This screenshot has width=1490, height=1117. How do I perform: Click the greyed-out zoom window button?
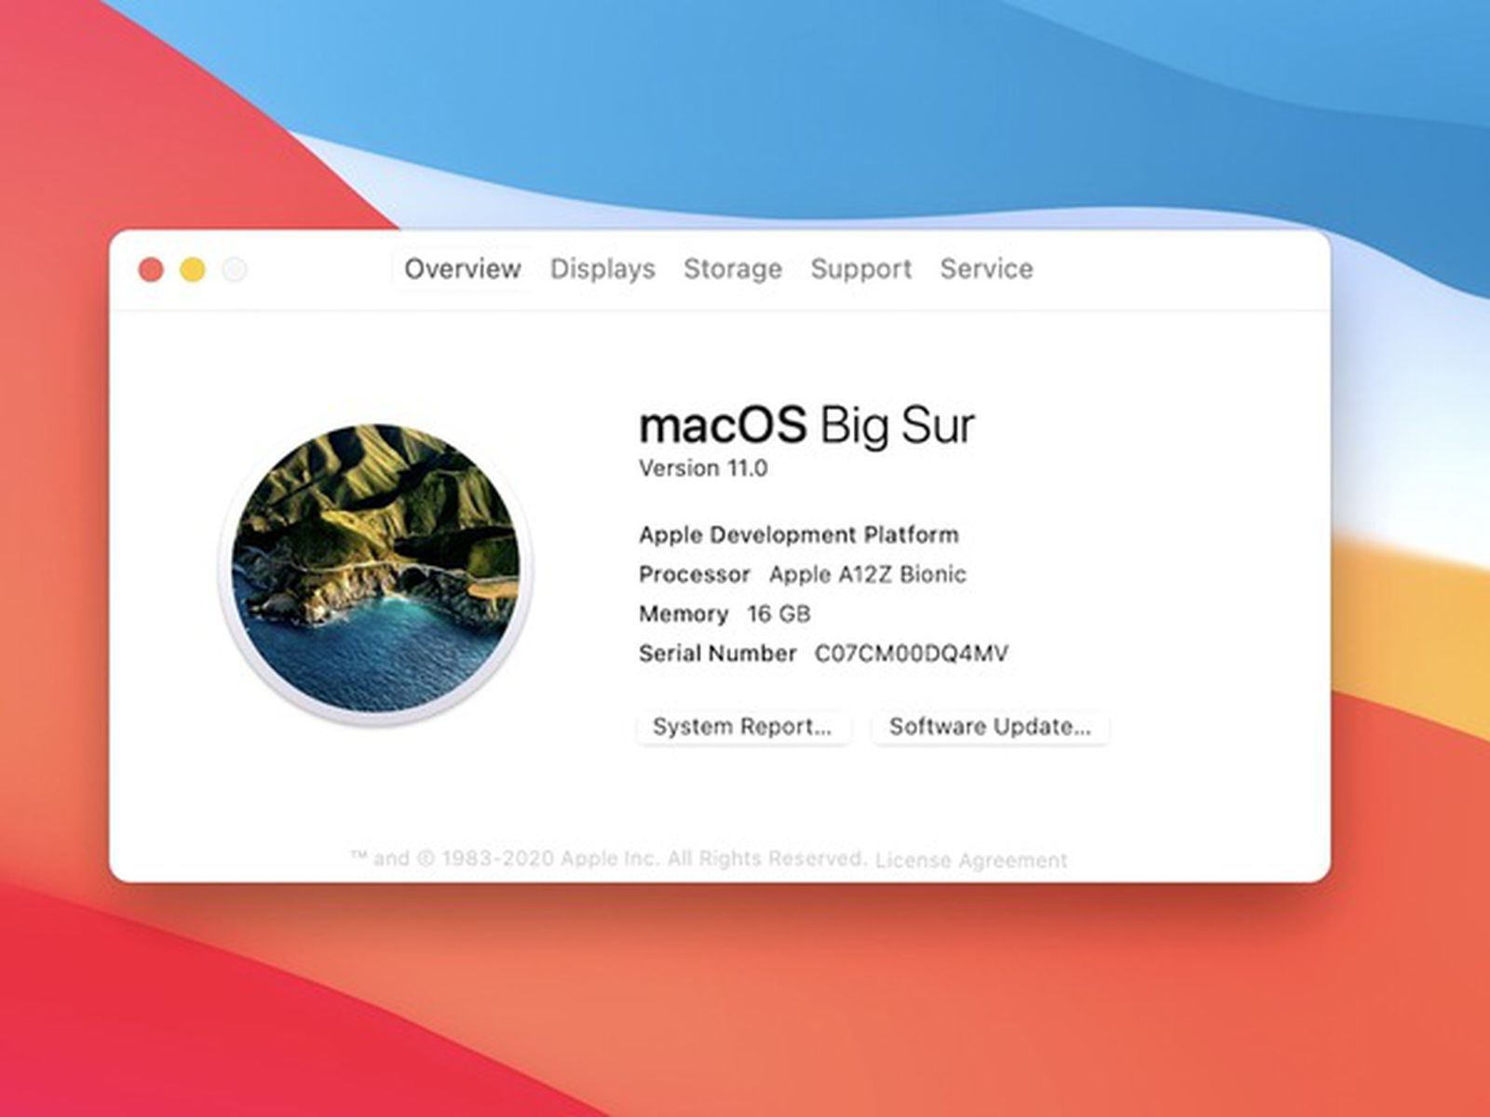click(235, 270)
